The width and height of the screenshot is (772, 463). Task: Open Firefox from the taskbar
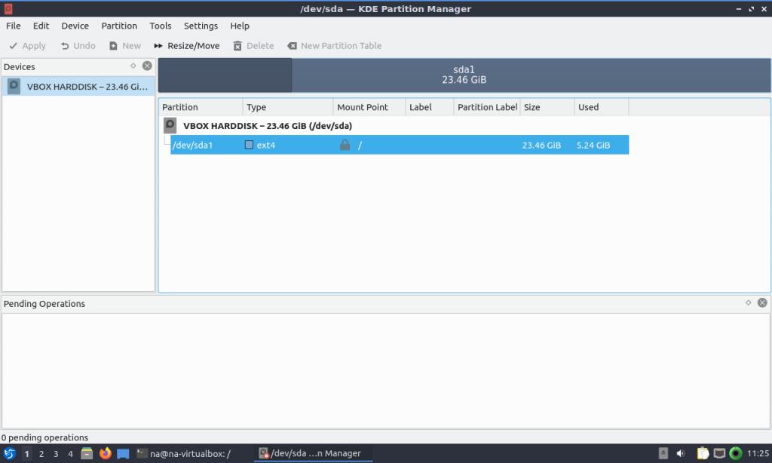[x=105, y=454]
